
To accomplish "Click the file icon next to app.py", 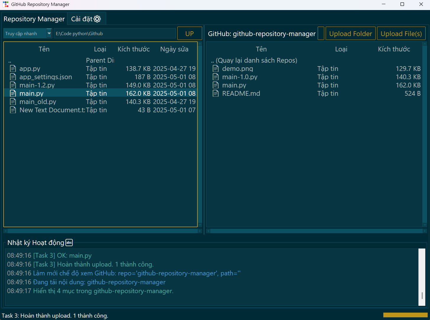I will tap(13, 69).
